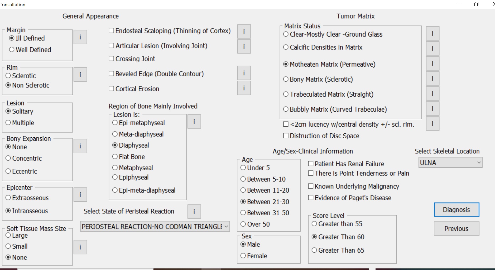This screenshot has height=270, width=495.
Task: Show info for Endosteal Scaloping
Action: (x=244, y=32)
